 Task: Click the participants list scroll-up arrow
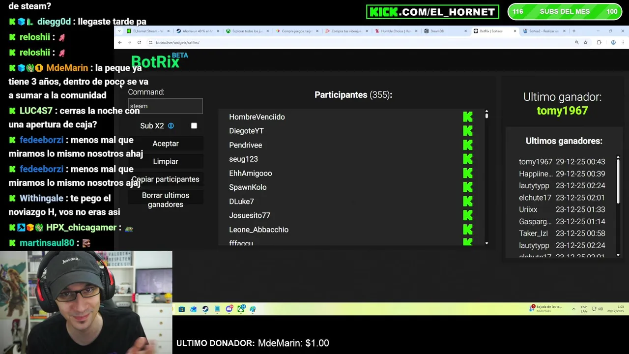(x=486, y=112)
